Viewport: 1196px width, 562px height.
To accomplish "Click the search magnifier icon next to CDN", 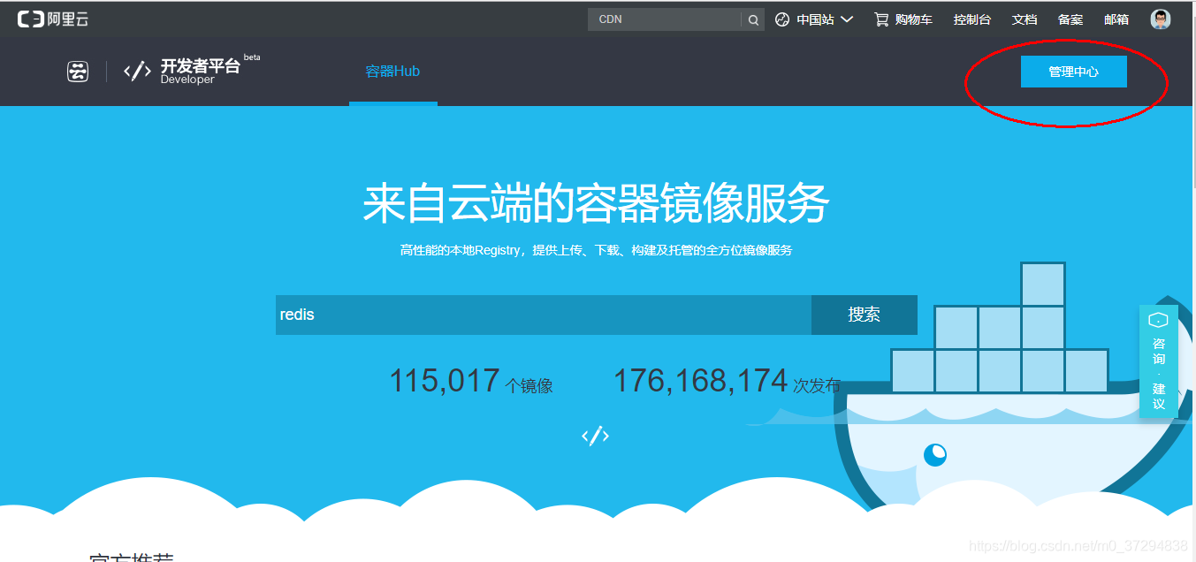I will tap(753, 19).
